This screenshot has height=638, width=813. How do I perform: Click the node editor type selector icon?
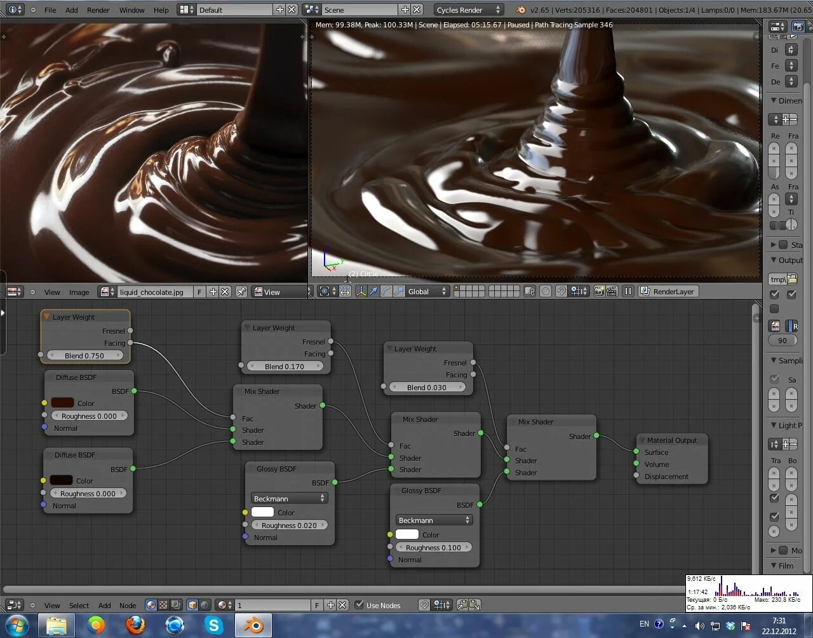14,605
